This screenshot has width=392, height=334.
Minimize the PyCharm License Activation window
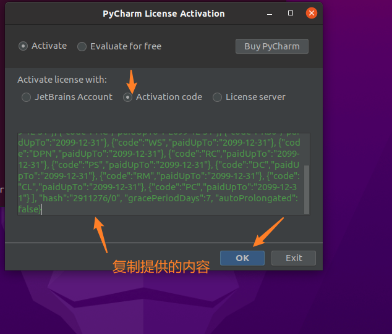270,14
